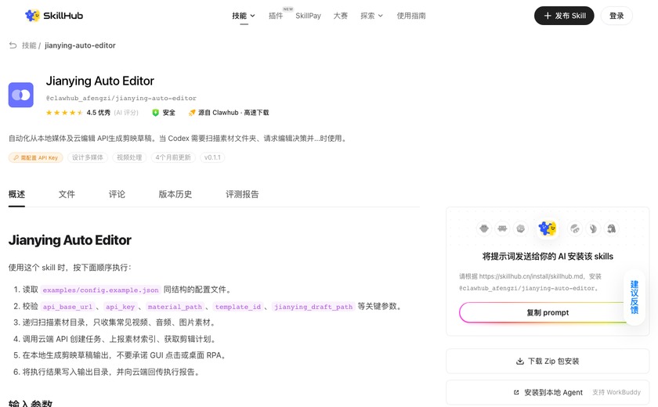This screenshot has height=407, width=658.
Task: Go to SkillPay in the navigation bar
Action: [308, 16]
